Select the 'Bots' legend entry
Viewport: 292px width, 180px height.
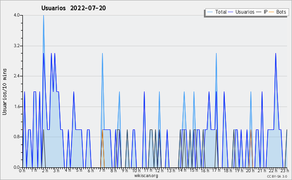click(281, 12)
